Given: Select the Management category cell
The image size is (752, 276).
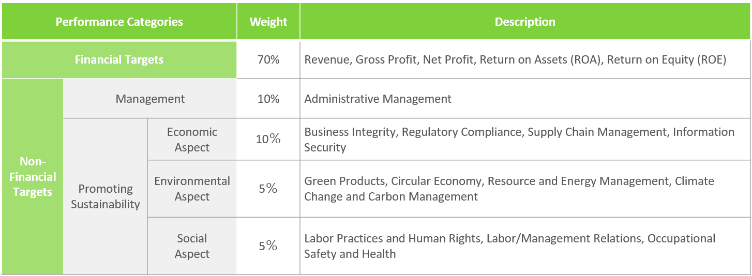Looking at the screenshot, I should (150, 99).
